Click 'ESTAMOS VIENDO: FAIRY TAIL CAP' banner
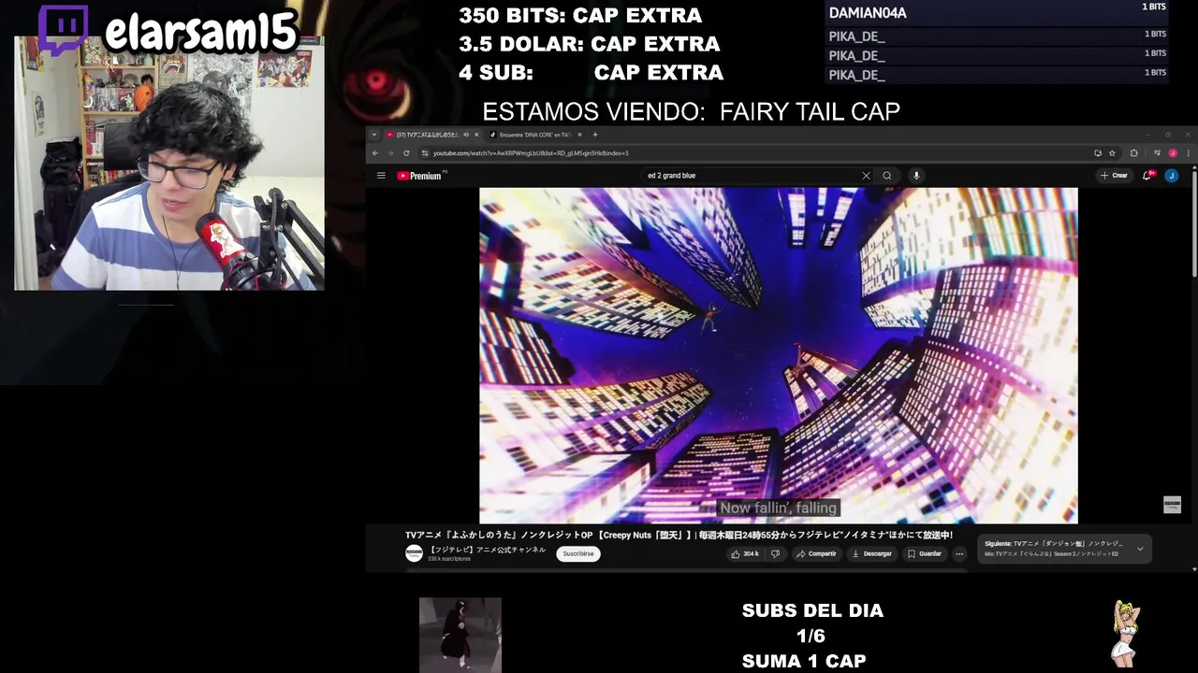Screen dimensions: 1198x673 691,112
